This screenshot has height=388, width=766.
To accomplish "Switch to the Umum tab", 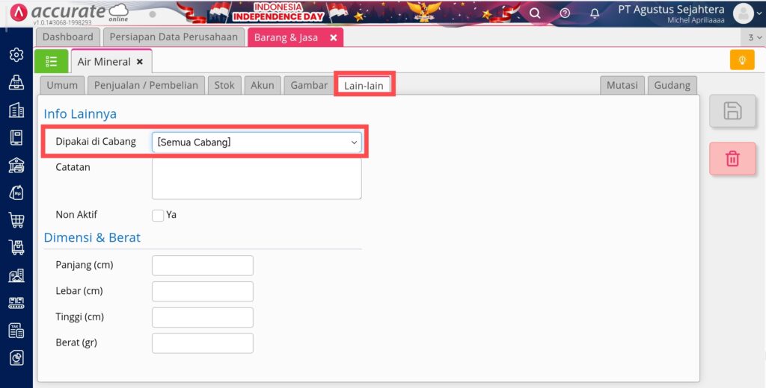I will pos(62,85).
